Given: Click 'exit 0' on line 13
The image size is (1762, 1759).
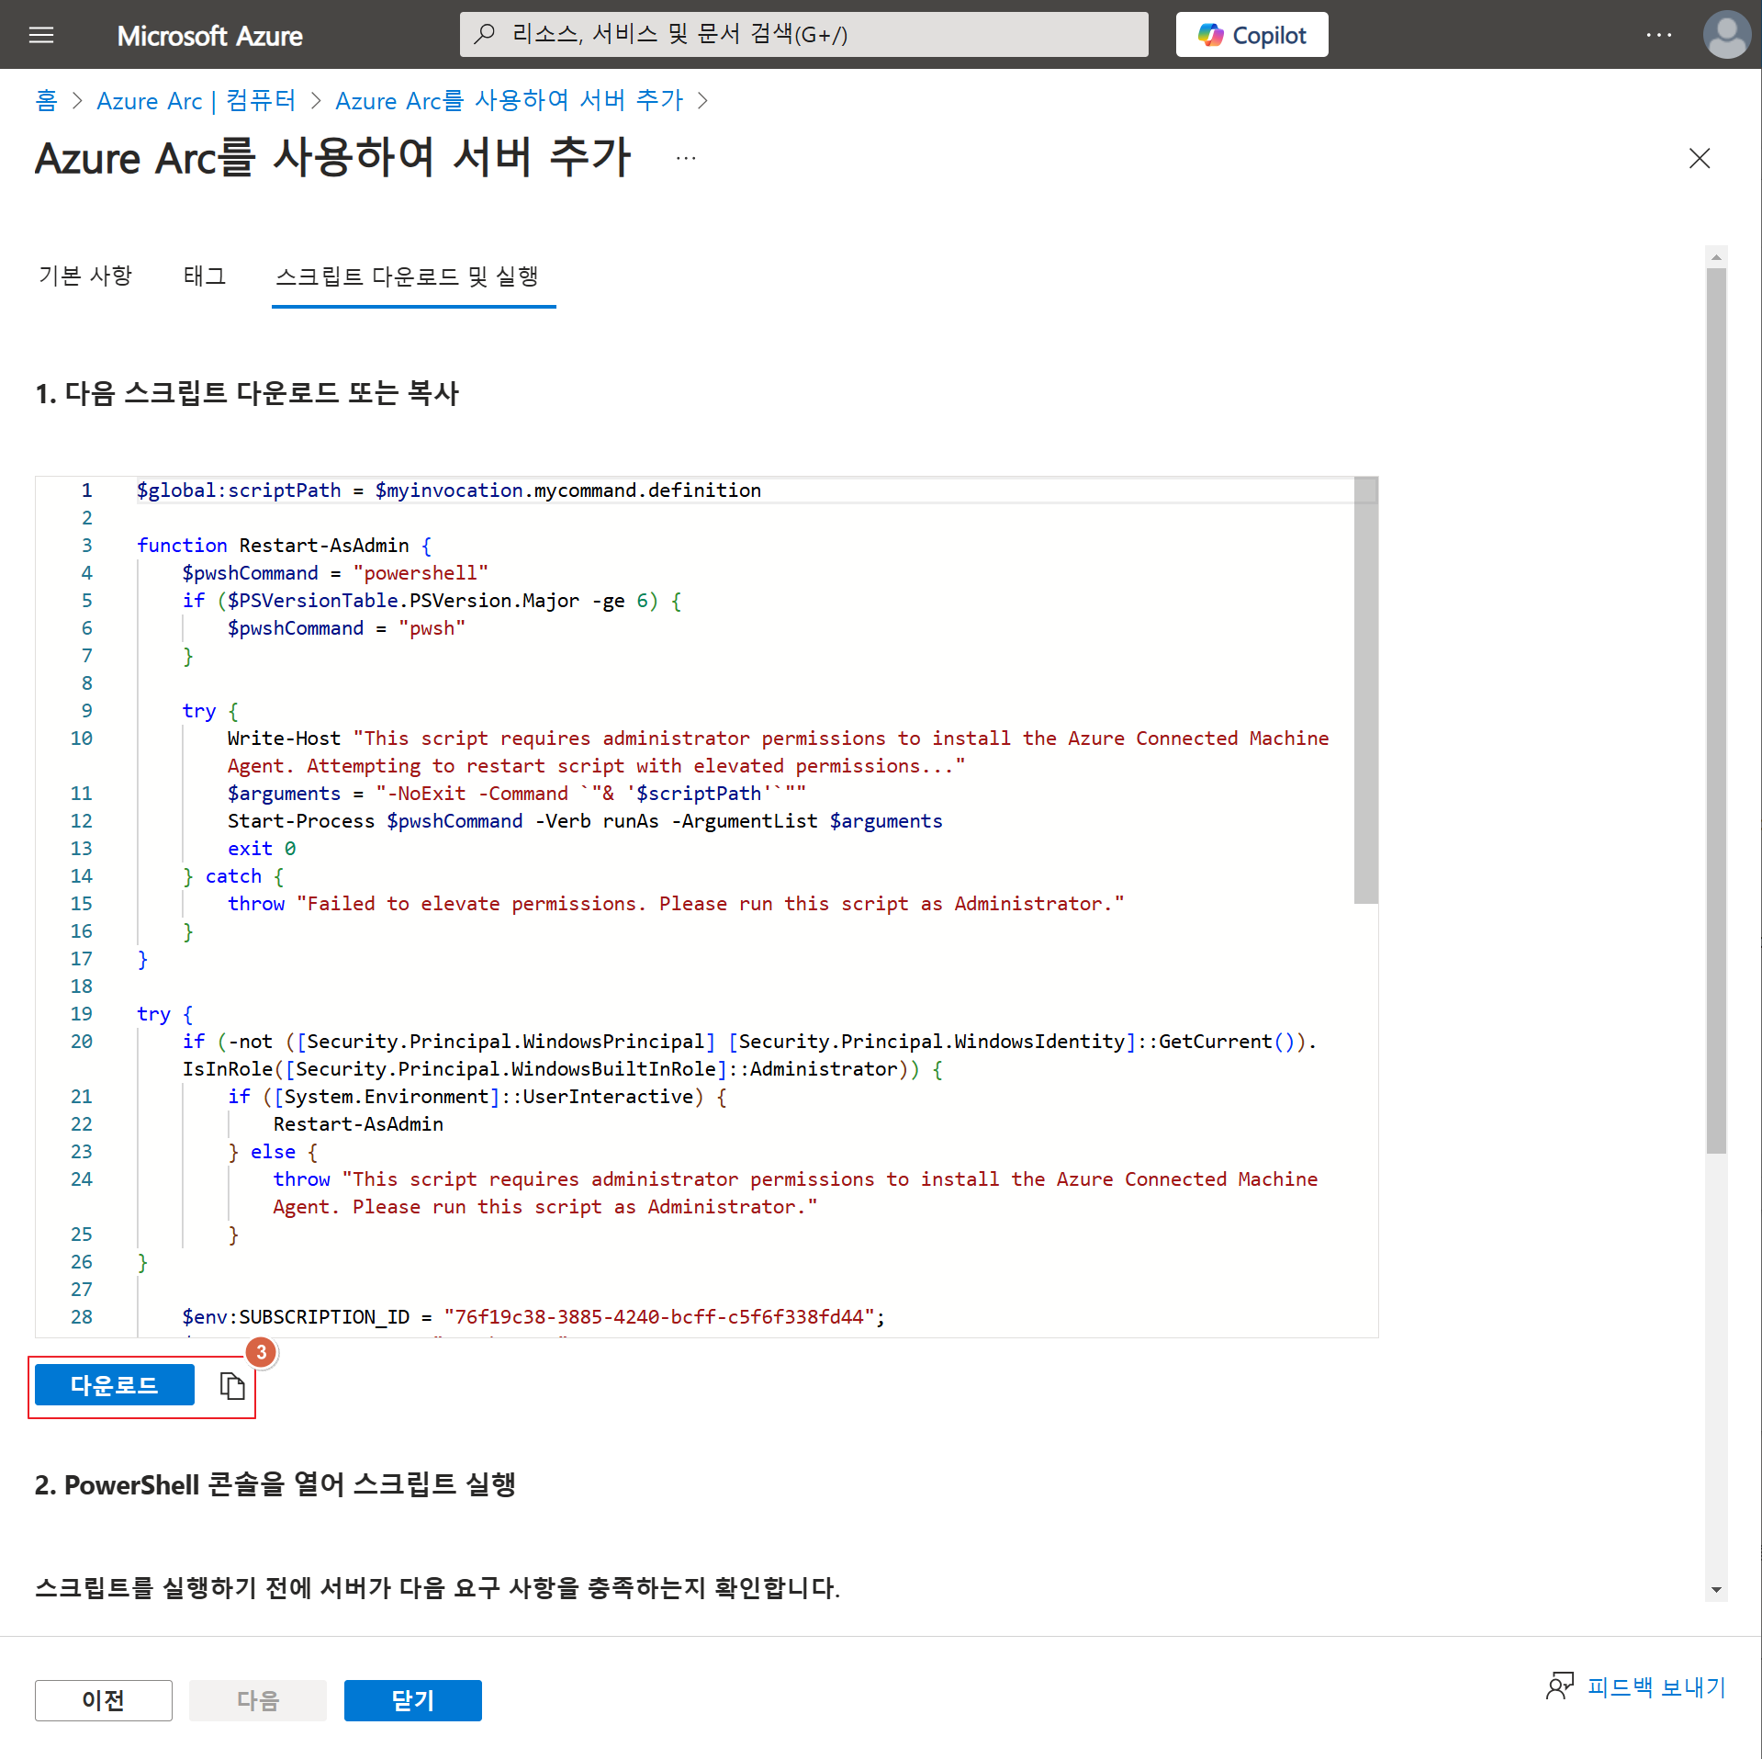Looking at the screenshot, I should (262, 849).
